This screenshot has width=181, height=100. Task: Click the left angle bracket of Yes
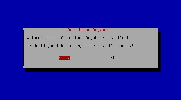[60, 58]
